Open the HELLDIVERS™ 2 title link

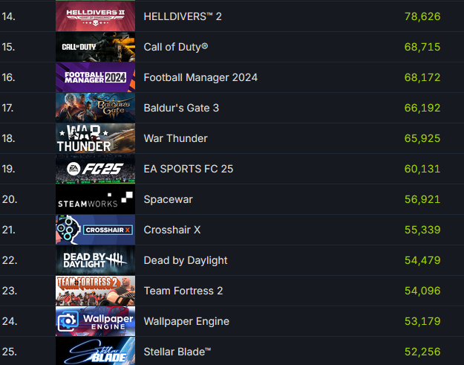183,16
